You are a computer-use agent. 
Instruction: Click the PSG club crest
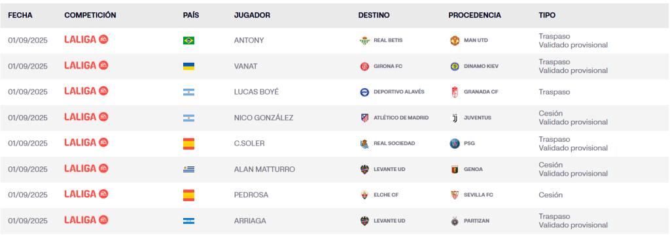pyautogui.click(x=454, y=144)
